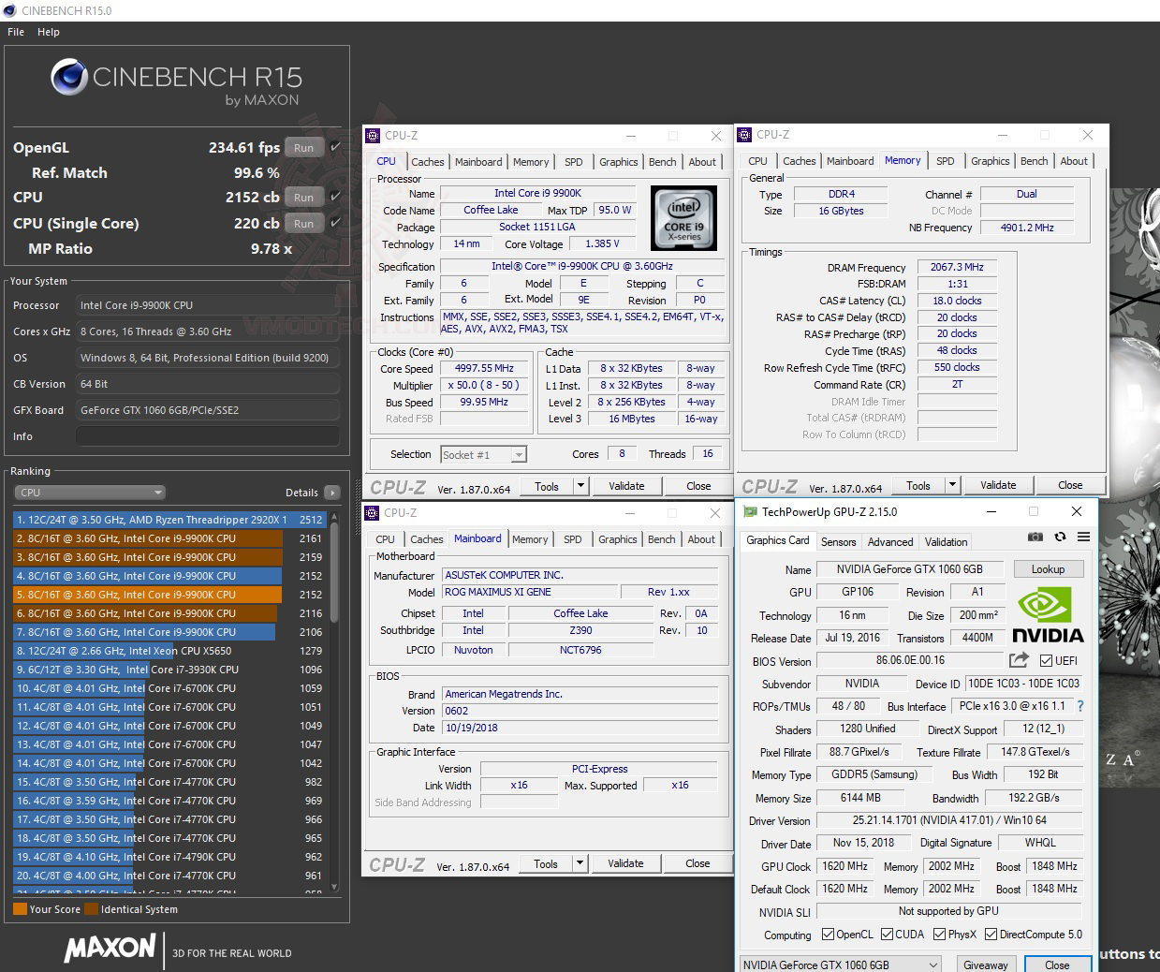Click the Lookup button in GPU-Z

click(x=1048, y=568)
